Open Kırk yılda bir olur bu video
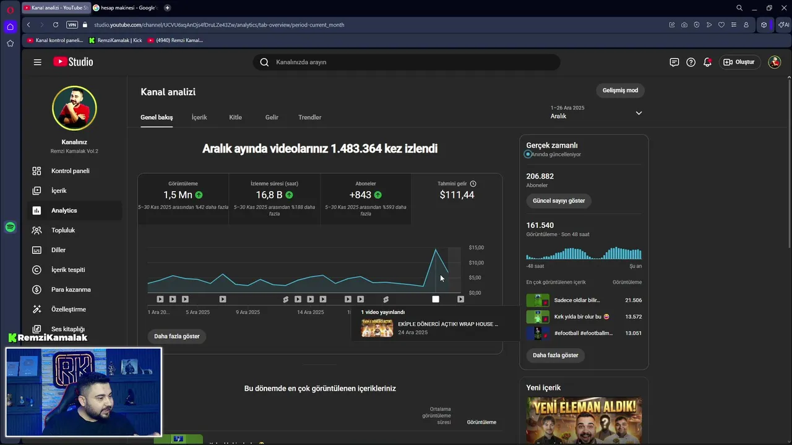Viewport: 792px width, 445px height. click(584, 317)
